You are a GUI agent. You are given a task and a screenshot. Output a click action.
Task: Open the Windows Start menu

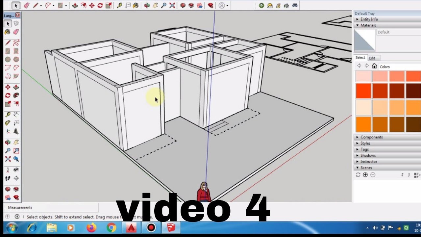[12, 228]
